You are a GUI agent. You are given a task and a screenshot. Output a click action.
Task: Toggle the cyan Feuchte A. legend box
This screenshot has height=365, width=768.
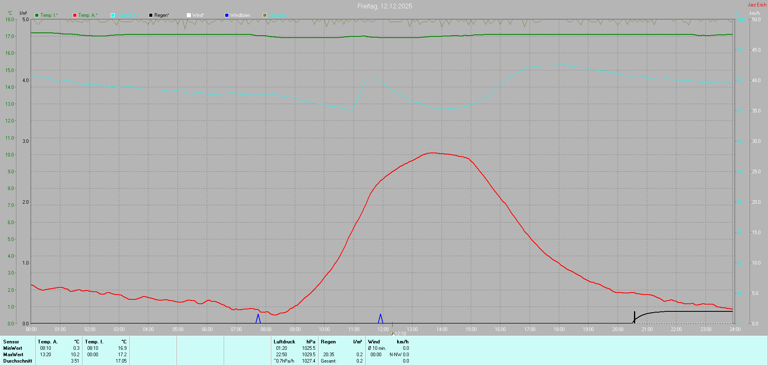coord(113,15)
